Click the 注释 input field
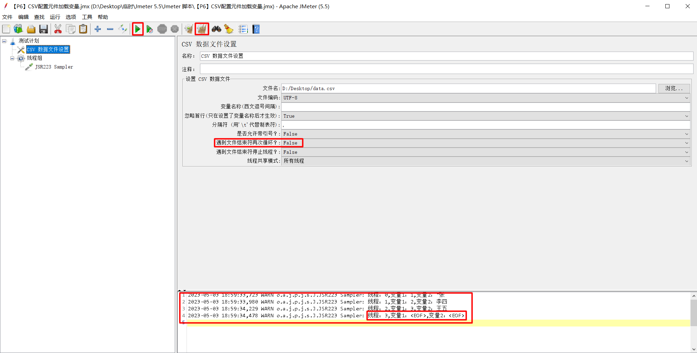Screen dimensions: 697x353 (x=446, y=69)
